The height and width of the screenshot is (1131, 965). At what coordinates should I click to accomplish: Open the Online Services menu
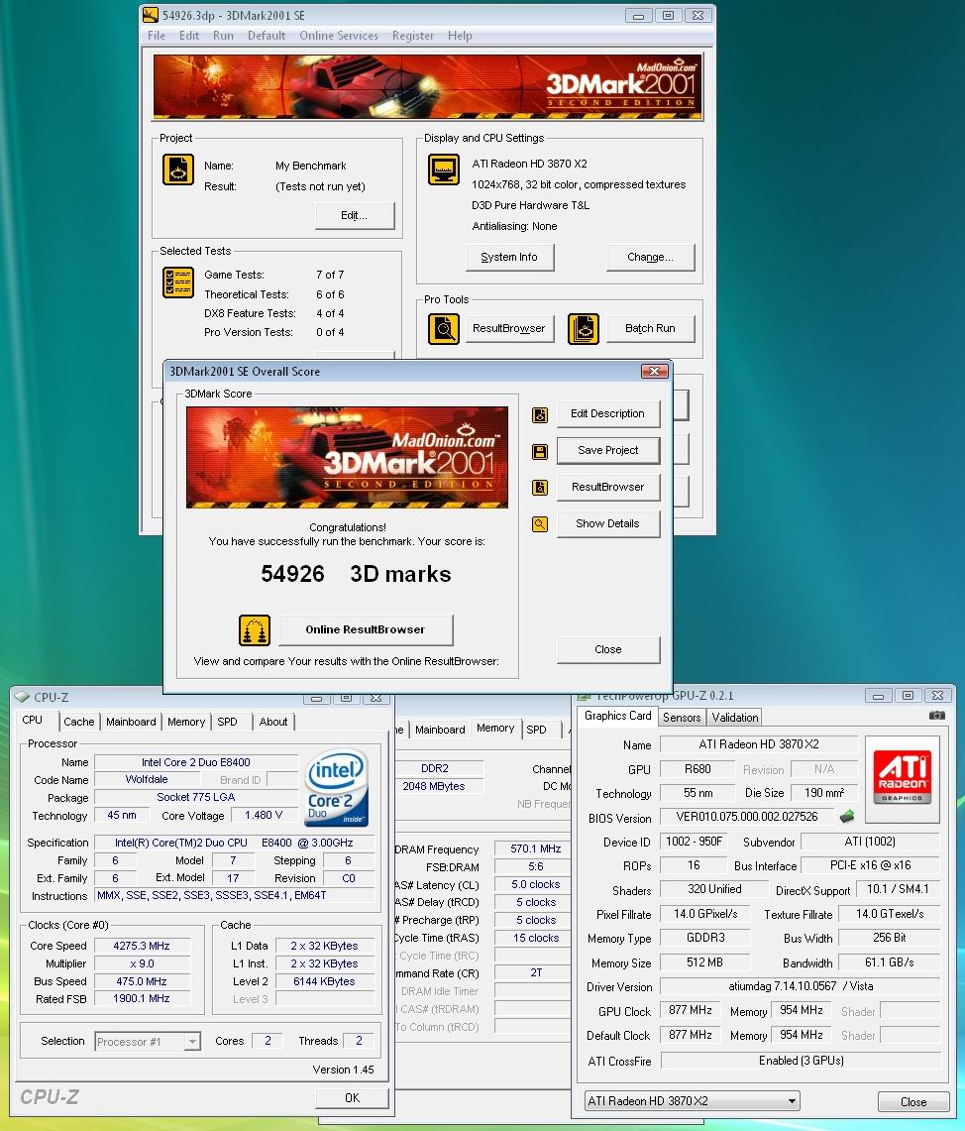click(x=339, y=36)
